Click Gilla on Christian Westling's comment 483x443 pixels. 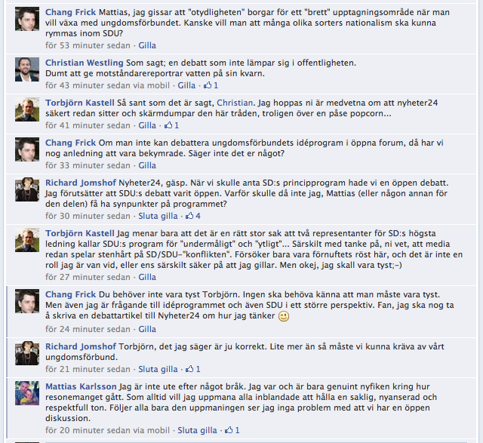point(186,85)
